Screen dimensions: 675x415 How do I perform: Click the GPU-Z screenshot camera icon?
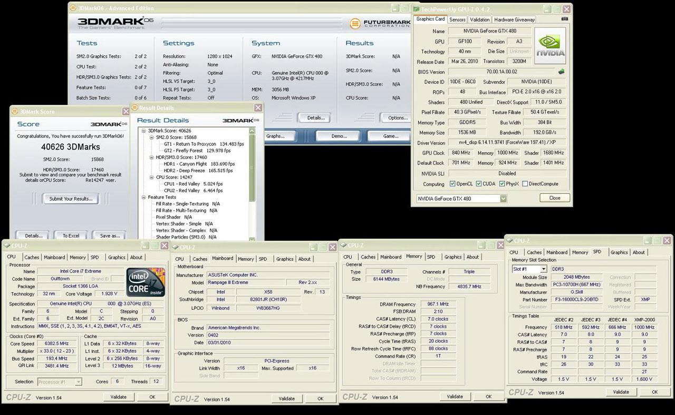565,19
